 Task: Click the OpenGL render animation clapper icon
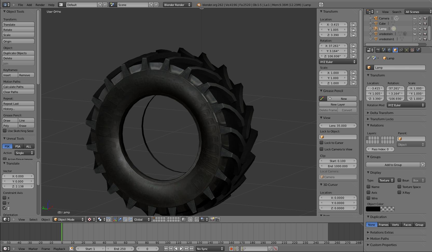(x=217, y=219)
